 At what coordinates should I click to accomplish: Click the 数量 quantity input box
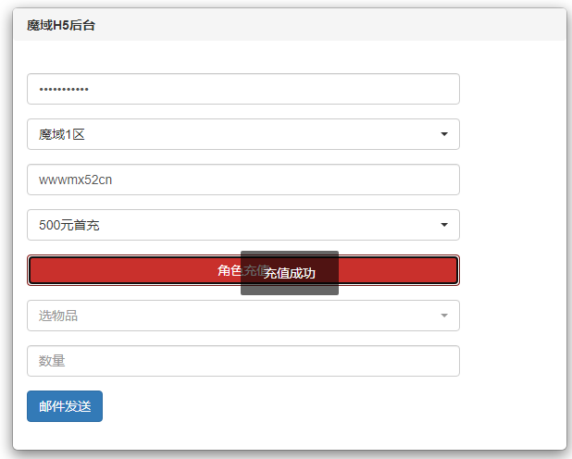coord(243,361)
